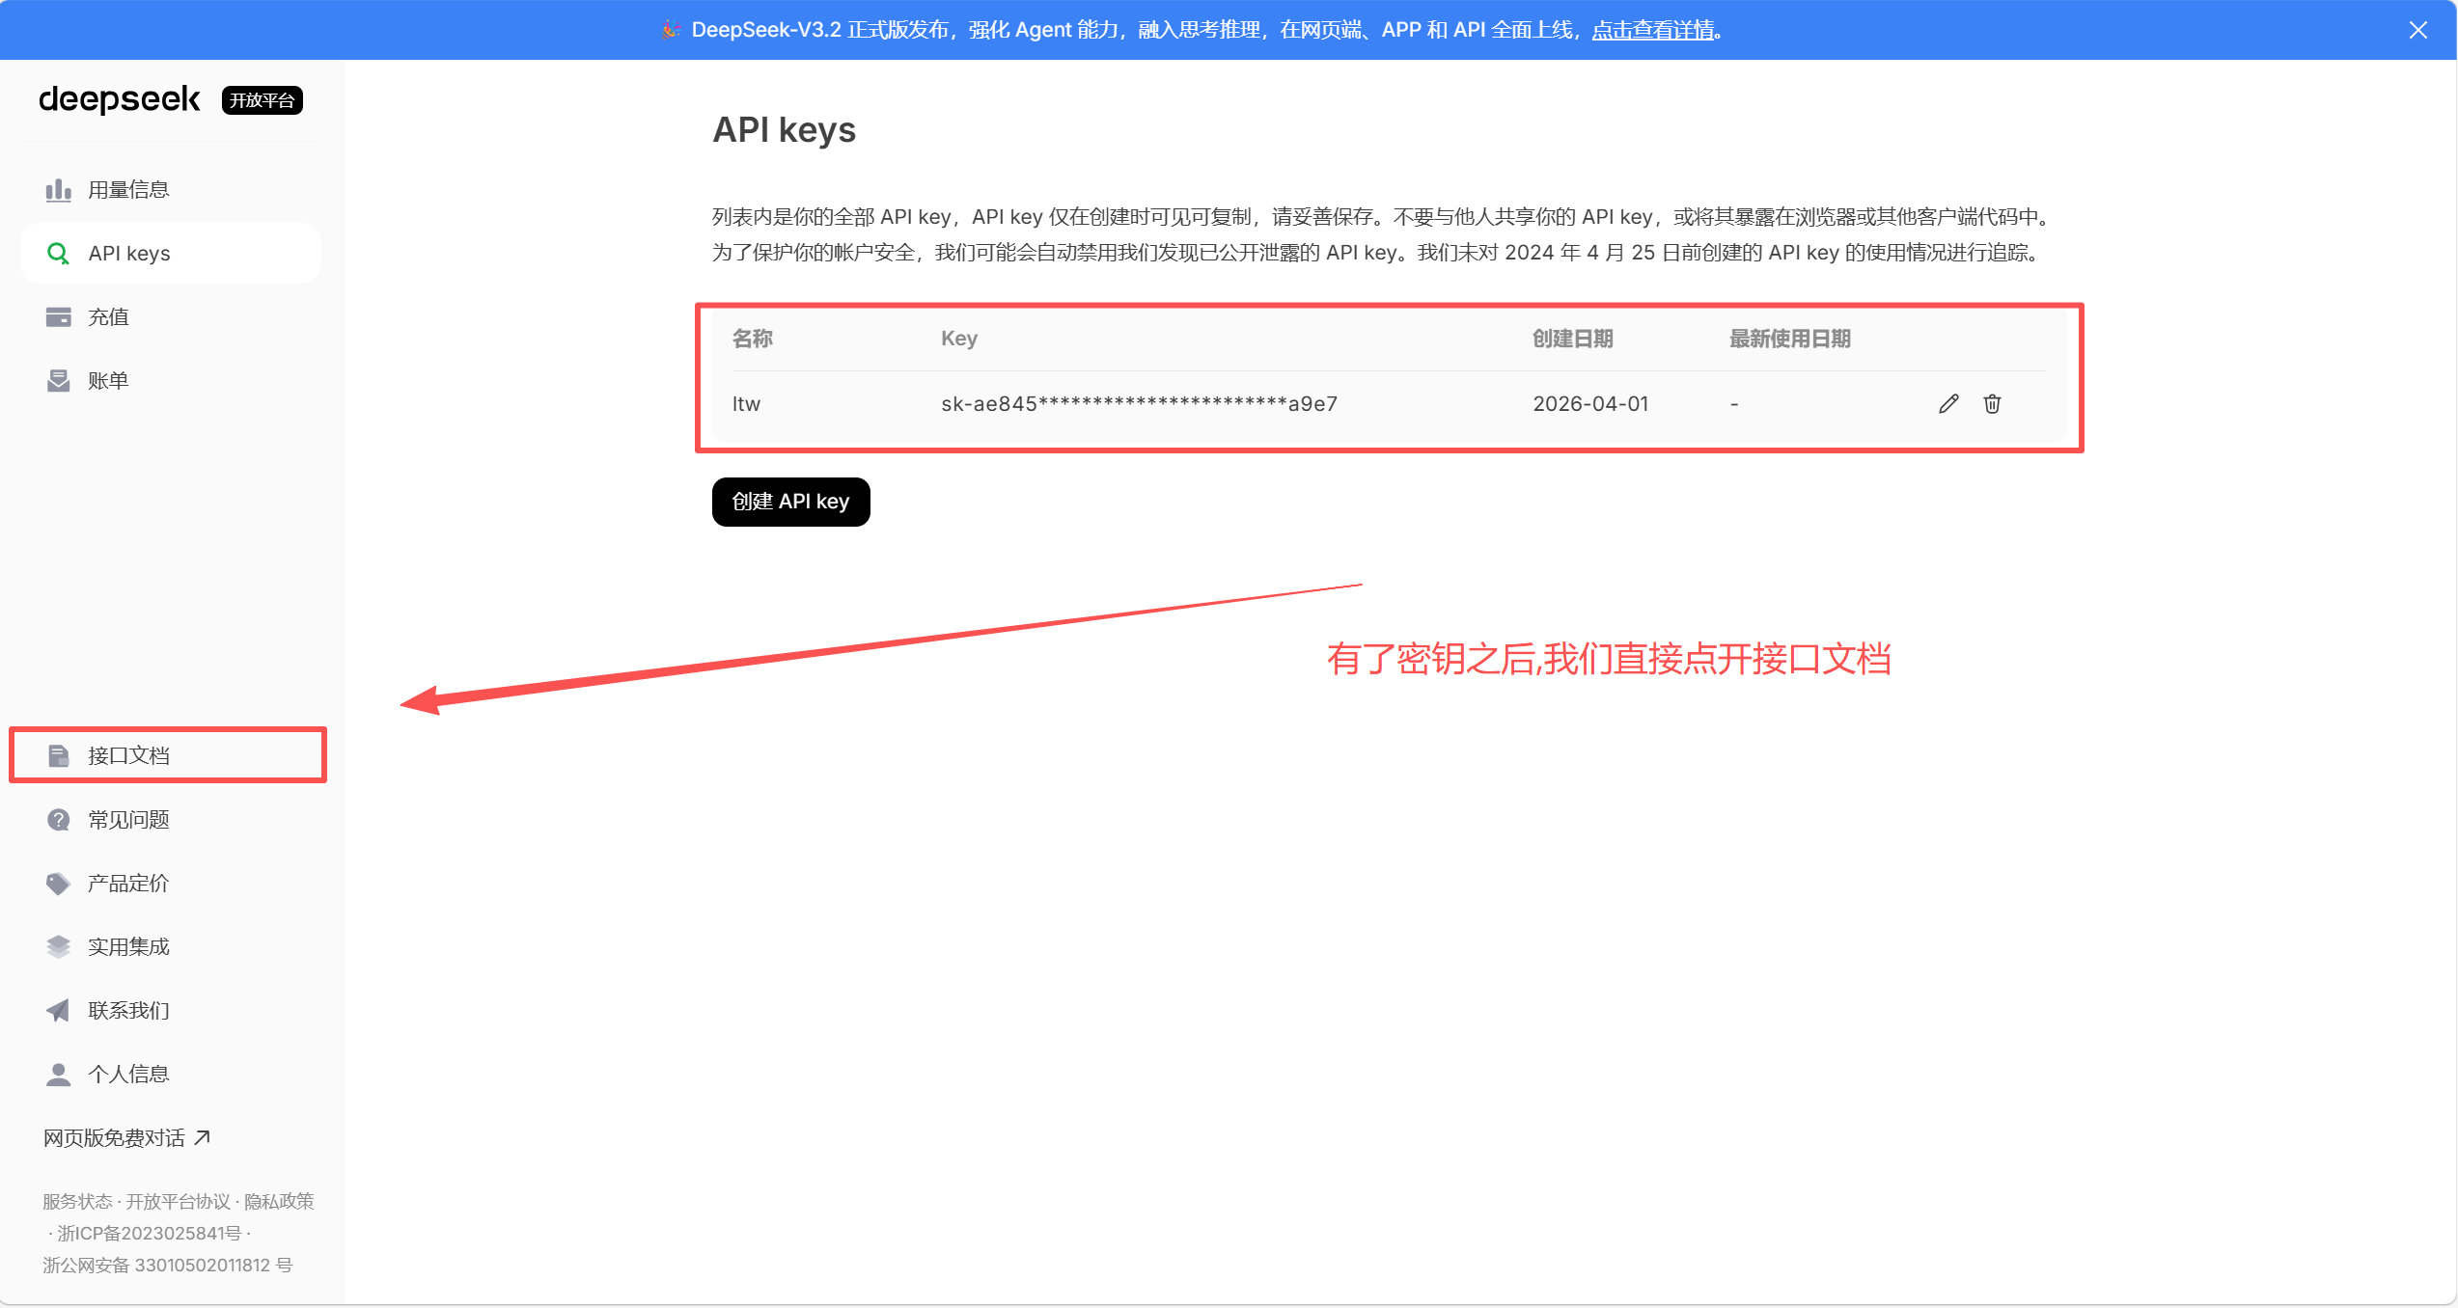Open the 服务状态 footer link
The height and width of the screenshot is (1308, 2458).
click(x=77, y=1202)
